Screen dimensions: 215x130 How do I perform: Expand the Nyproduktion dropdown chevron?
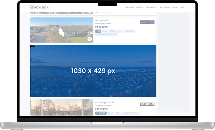157,7
